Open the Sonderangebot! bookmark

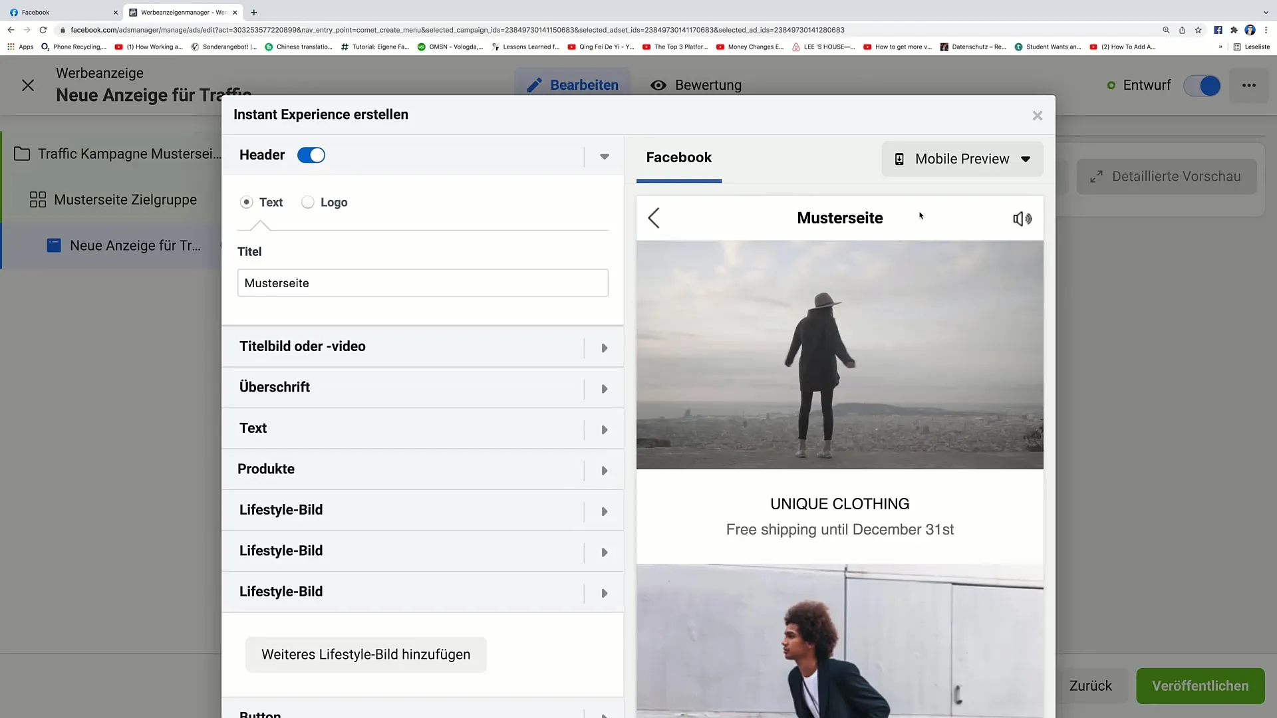tap(224, 47)
